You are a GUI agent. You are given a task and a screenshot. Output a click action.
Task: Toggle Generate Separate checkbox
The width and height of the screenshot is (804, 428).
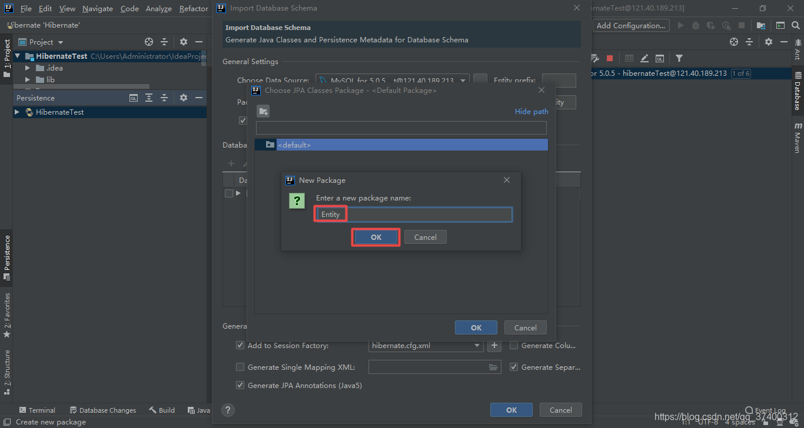pos(514,367)
